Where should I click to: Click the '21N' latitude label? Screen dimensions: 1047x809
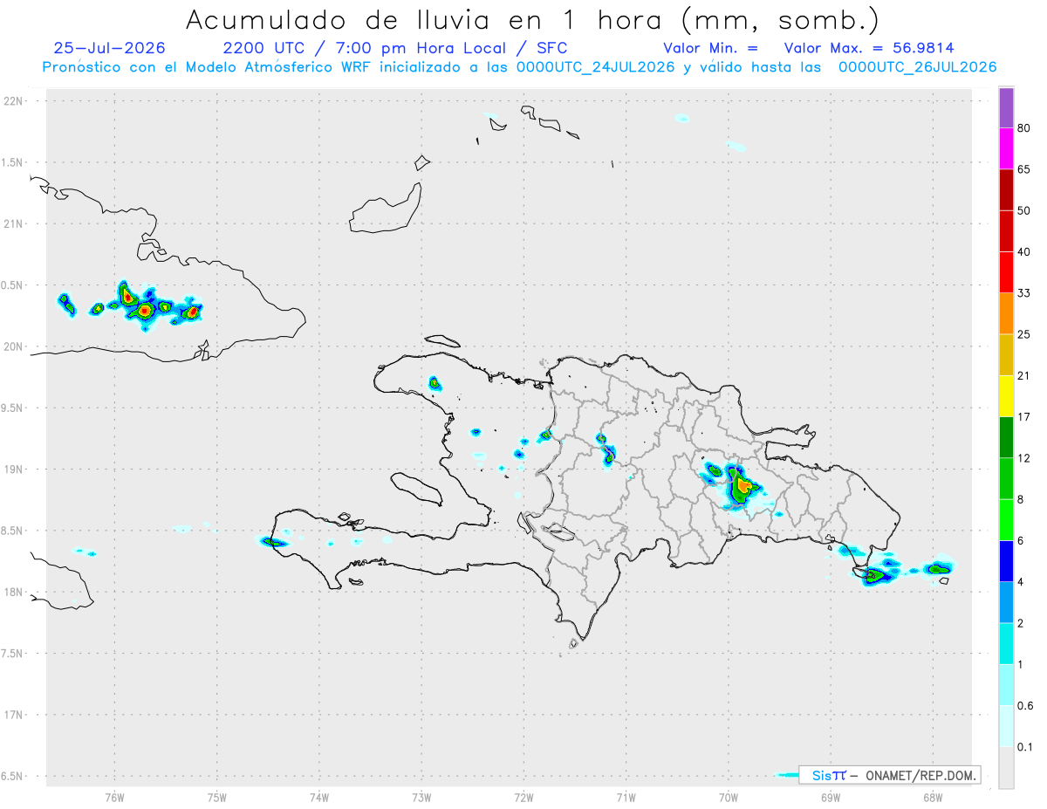tap(13, 224)
